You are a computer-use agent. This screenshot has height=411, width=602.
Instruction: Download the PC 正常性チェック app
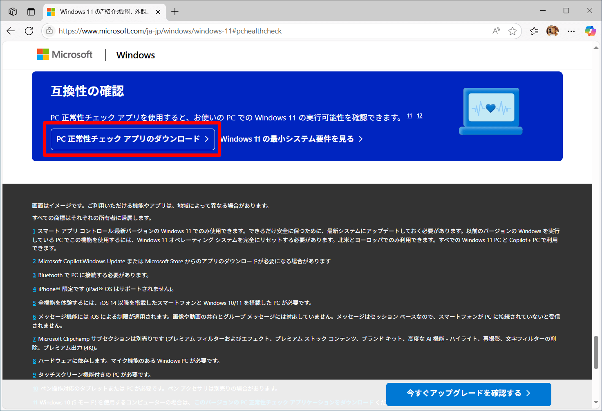click(x=133, y=139)
